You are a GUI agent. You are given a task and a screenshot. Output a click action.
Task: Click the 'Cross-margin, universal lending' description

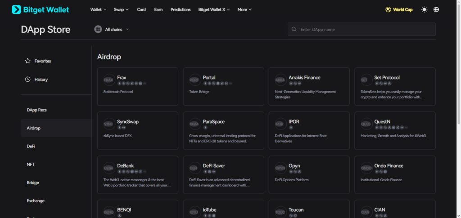[222, 138]
